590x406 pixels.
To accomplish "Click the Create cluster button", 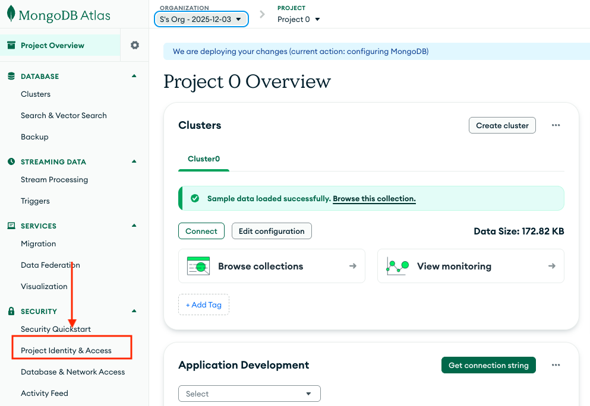I will (x=502, y=125).
